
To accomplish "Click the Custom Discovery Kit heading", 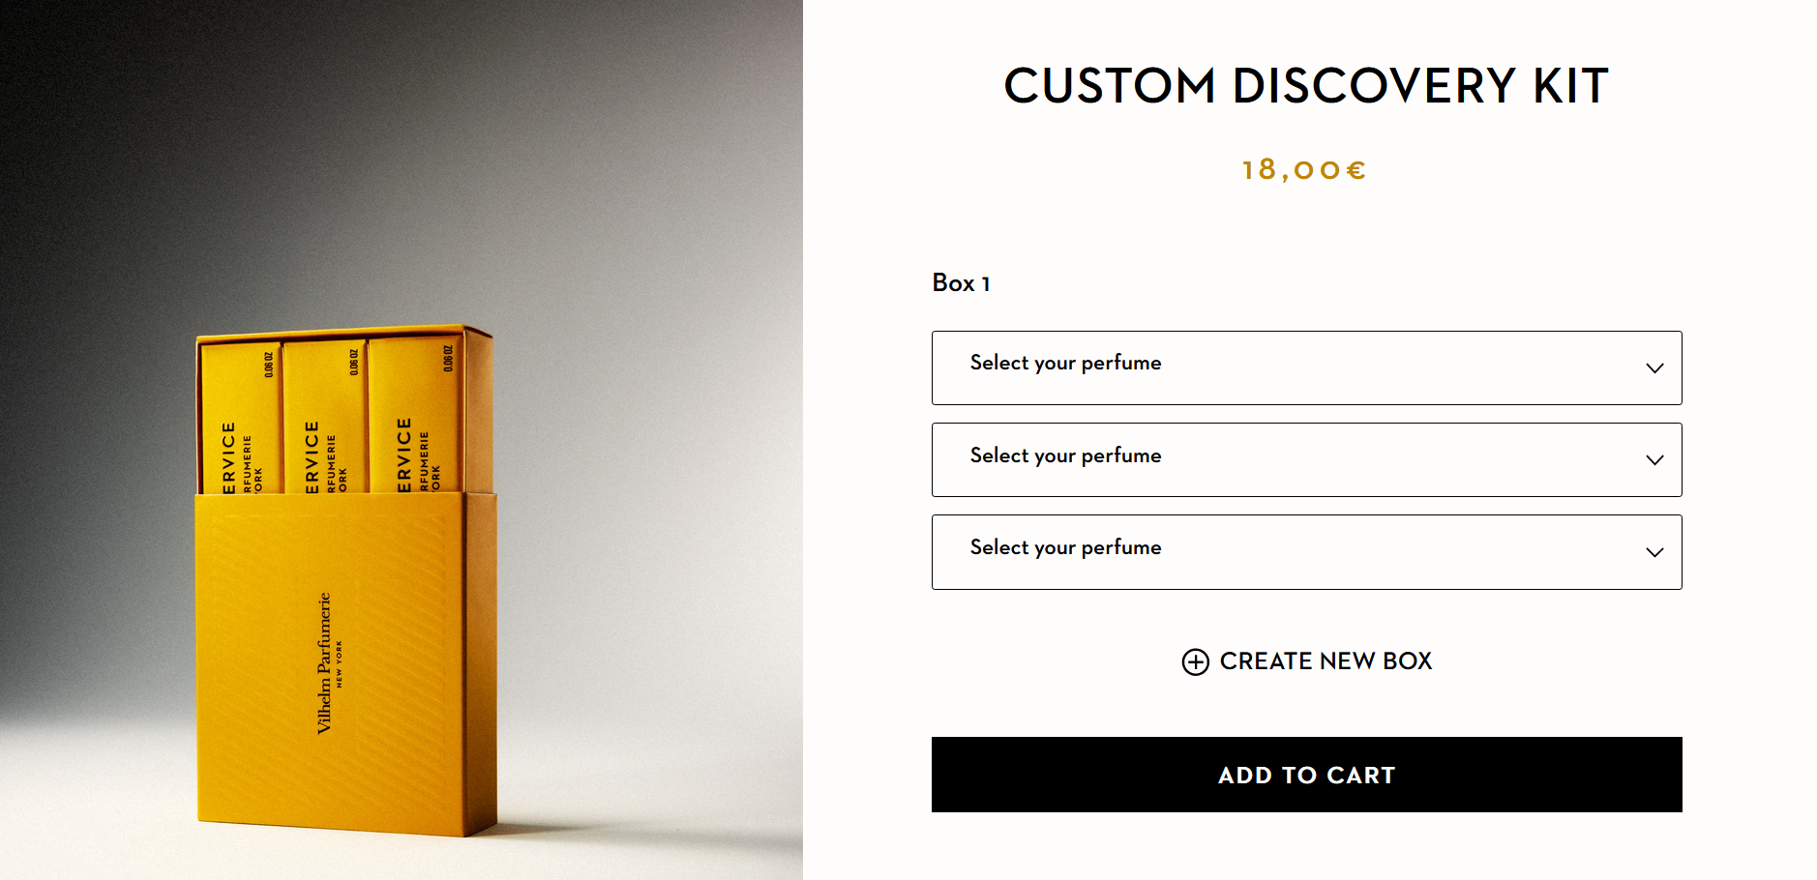I will click(1305, 86).
